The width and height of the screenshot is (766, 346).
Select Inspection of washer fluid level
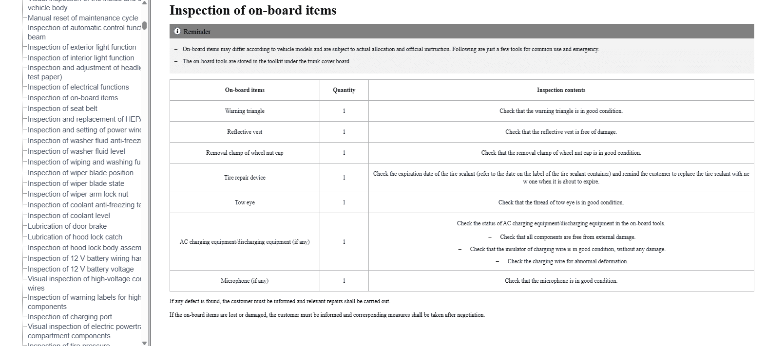[77, 151]
